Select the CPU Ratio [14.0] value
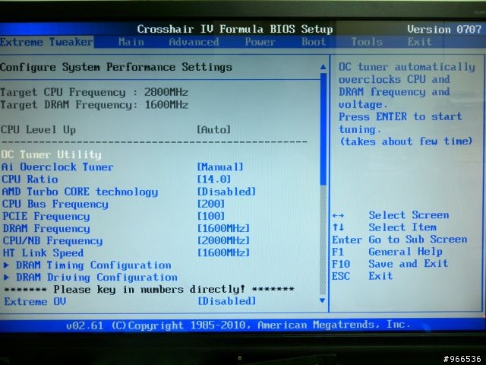Image resolution: width=486 pixels, height=365 pixels. [x=214, y=179]
